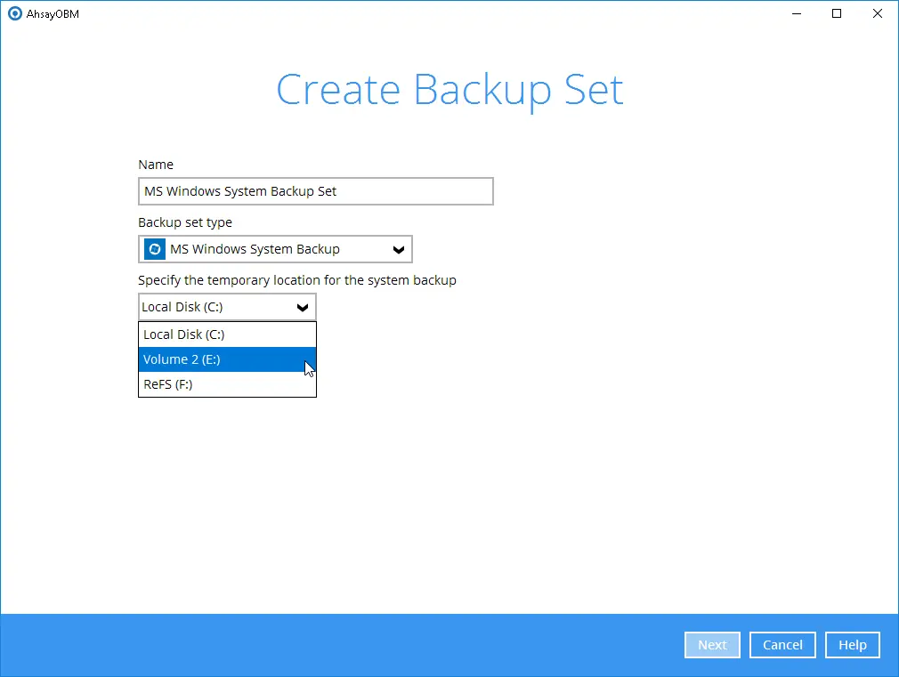899x677 pixels.
Task: Maximize the AhsayOBM window
Action: tap(837, 13)
